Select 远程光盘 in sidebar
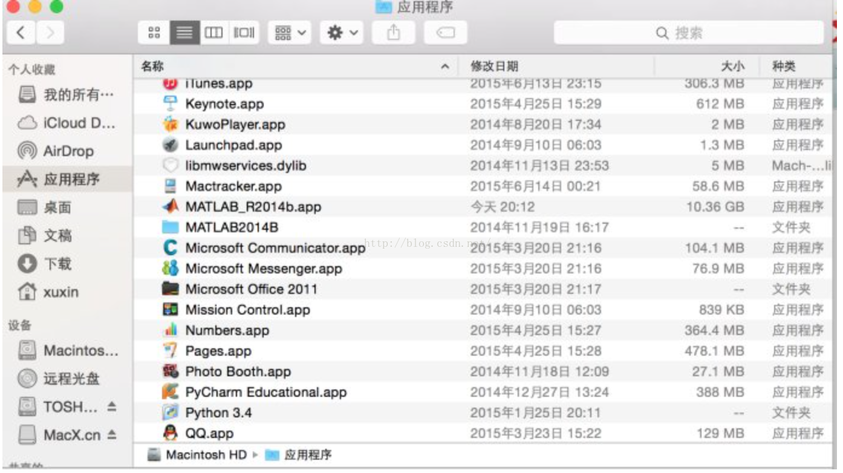Screen dimensions: 843x473 point(59,379)
